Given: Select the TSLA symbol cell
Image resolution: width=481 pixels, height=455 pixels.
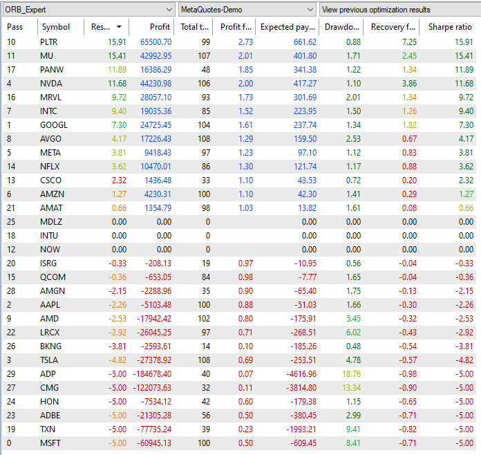Looking at the screenshot, I should tap(49, 360).
